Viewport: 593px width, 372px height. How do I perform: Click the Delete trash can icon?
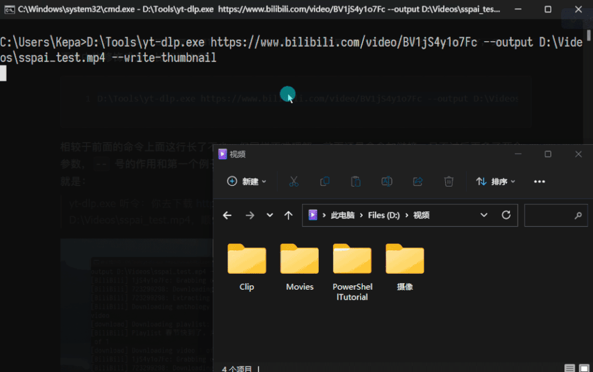coord(448,182)
